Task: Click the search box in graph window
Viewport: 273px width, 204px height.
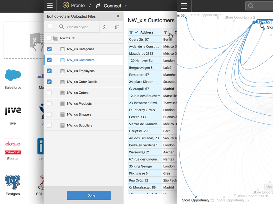Action: coord(259,6)
